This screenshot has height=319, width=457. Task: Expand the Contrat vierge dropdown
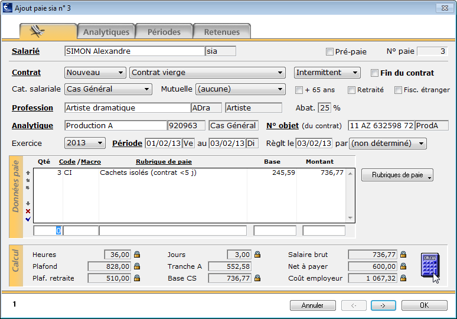(207, 73)
